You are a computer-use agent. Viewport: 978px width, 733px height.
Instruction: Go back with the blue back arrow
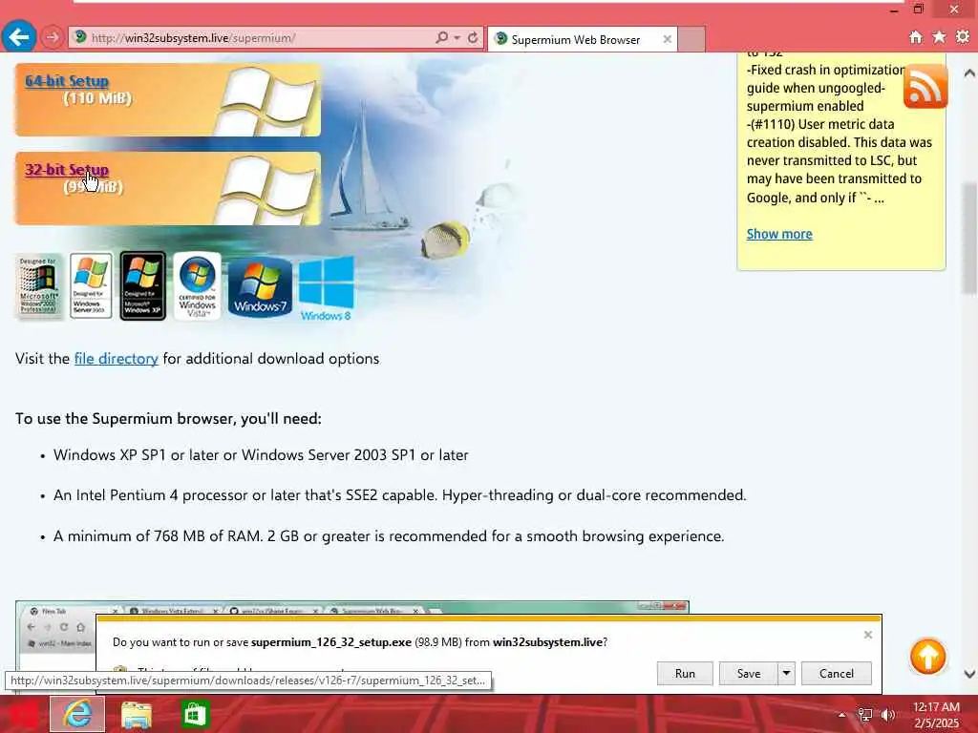coord(19,37)
